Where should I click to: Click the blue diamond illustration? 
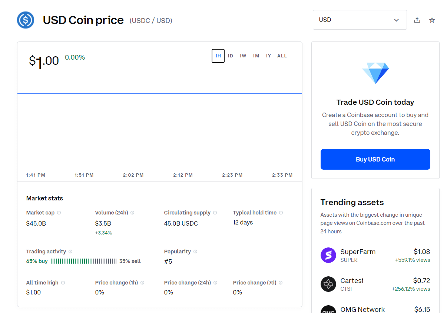pyautogui.click(x=375, y=73)
